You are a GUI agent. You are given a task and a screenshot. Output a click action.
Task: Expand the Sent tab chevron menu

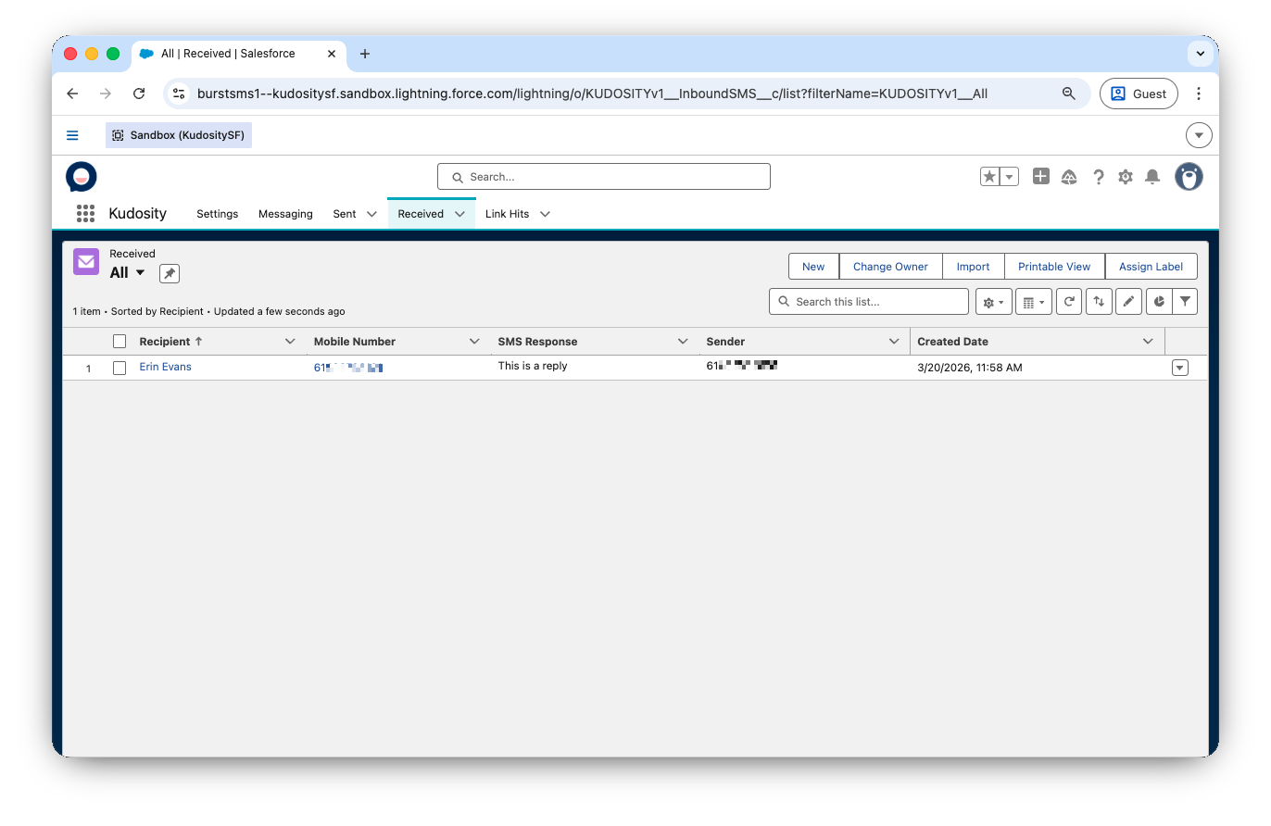pos(371,214)
